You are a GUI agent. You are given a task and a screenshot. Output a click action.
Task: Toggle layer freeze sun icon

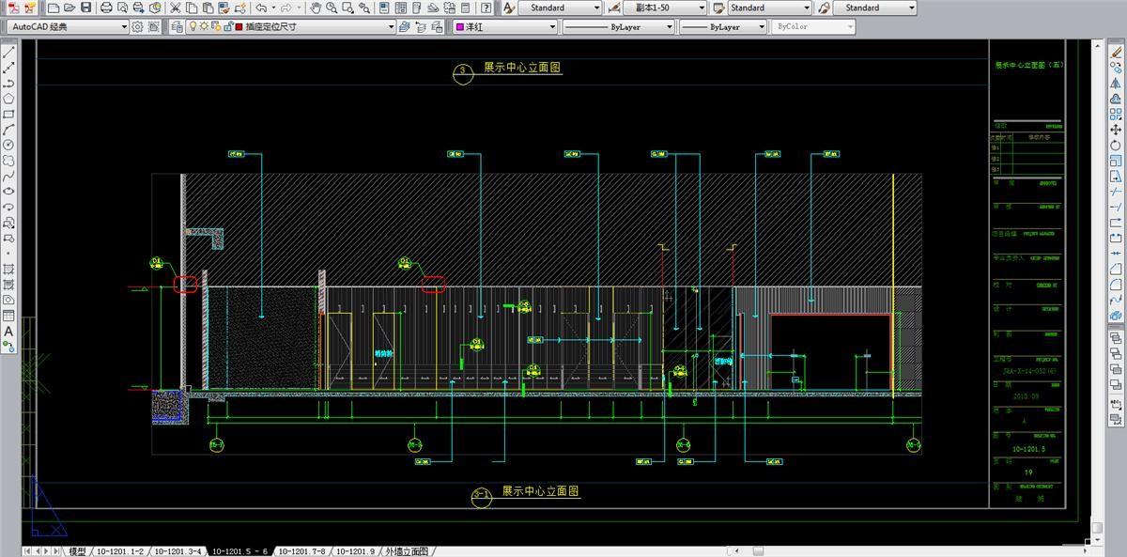pos(205,27)
